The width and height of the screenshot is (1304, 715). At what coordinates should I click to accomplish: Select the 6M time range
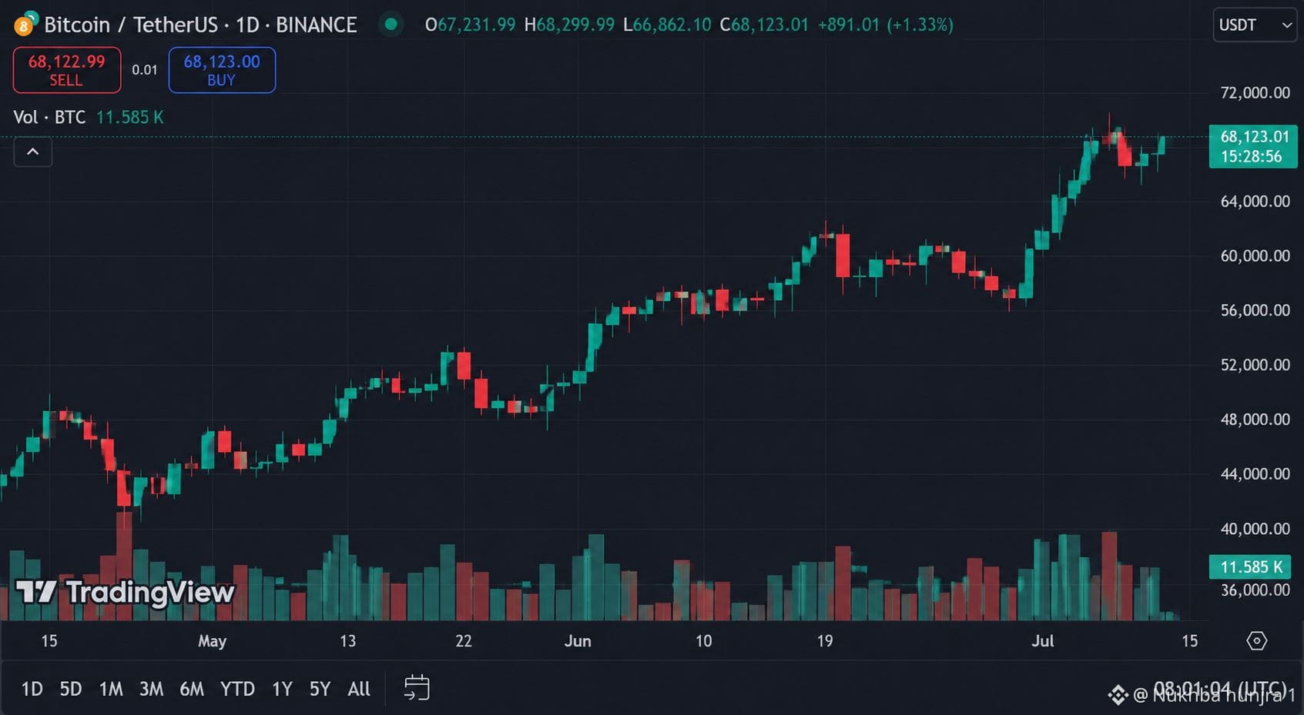pyautogui.click(x=192, y=689)
